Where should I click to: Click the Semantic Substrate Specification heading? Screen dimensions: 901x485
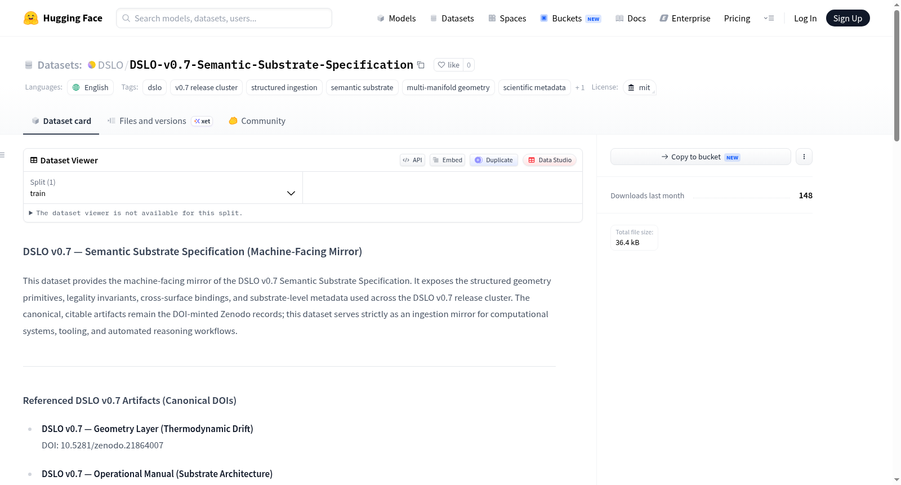[x=193, y=252]
